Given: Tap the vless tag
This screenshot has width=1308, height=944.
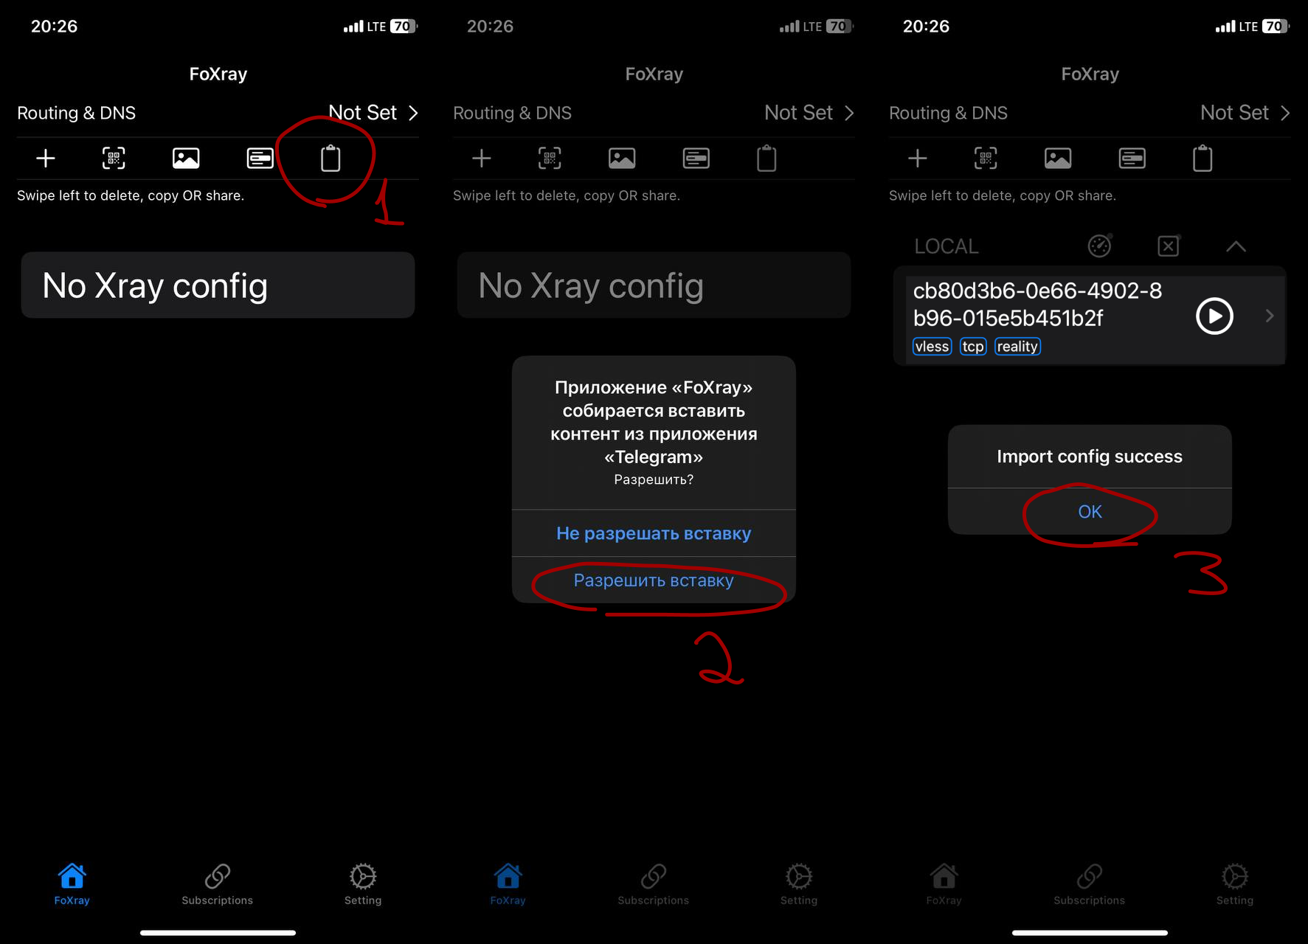Looking at the screenshot, I should (932, 347).
